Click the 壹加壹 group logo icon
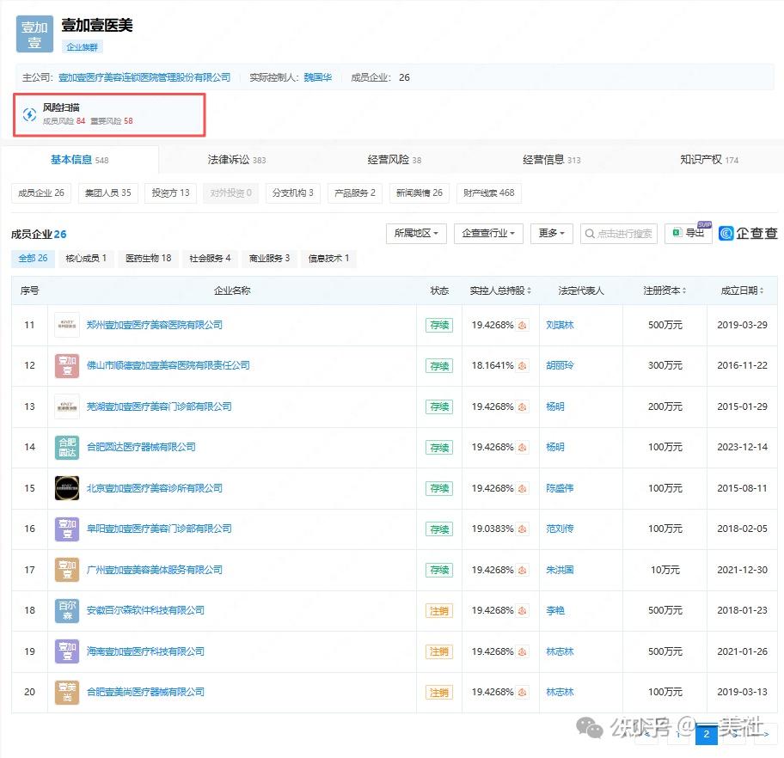This screenshot has width=784, height=758. coord(34,34)
